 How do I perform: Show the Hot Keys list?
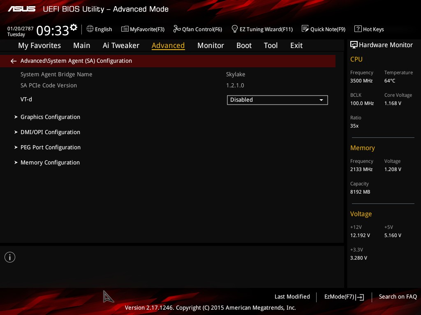(373, 29)
